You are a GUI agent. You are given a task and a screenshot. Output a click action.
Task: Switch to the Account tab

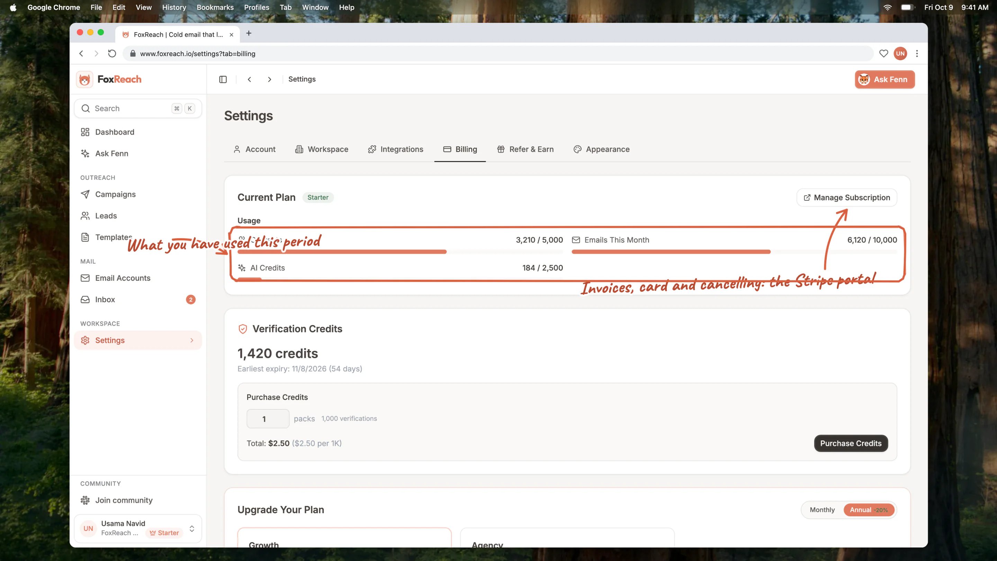254,150
